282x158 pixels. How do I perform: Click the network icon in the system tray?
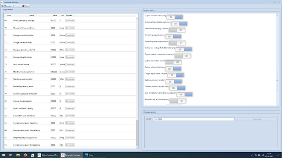click(263, 155)
